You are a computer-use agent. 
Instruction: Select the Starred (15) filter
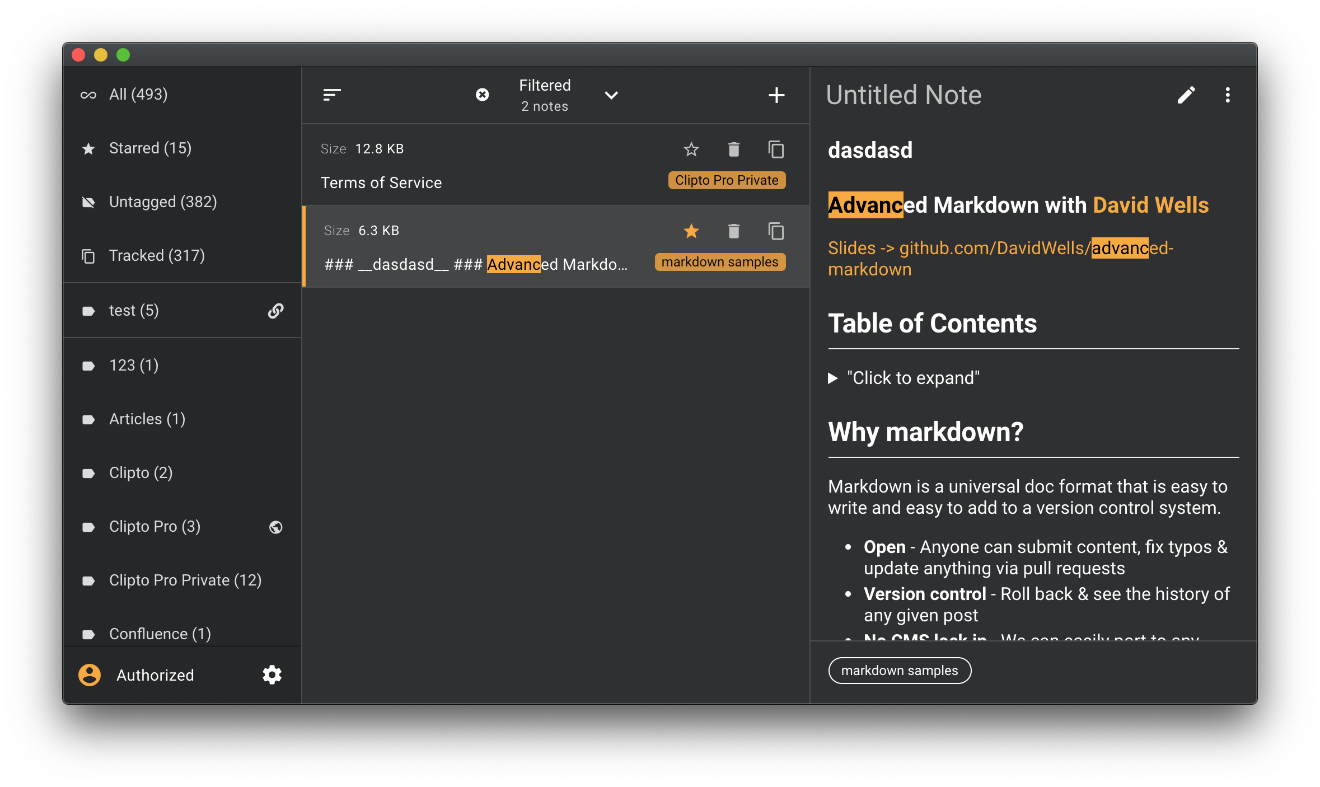click(x=150, y=148)
